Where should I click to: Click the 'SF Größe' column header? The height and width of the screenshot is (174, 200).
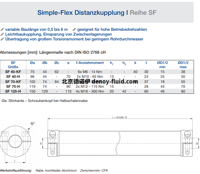(x=13, y=65)
